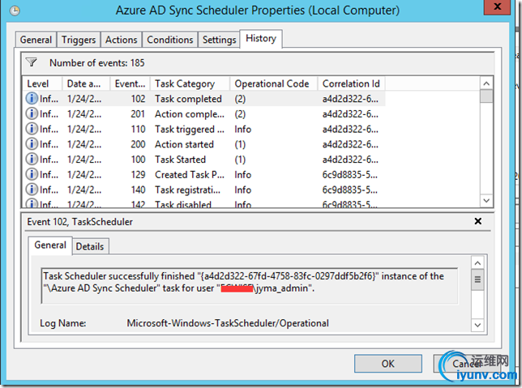This screenshot has height=388, width=522.
Task: Click event ID 129 cell
Action: [138, 174]
